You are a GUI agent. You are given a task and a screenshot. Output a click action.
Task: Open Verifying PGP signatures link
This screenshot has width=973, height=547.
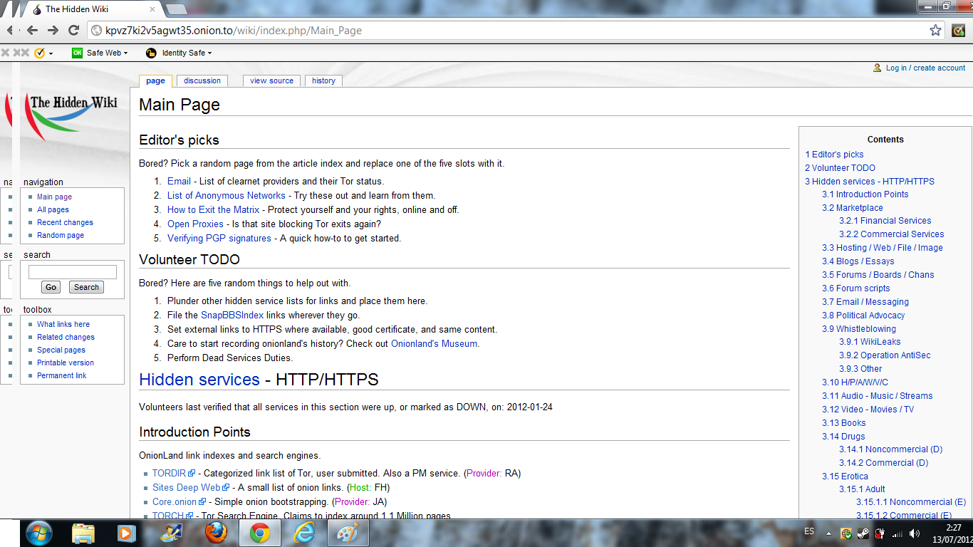click(x=219, y=238)
